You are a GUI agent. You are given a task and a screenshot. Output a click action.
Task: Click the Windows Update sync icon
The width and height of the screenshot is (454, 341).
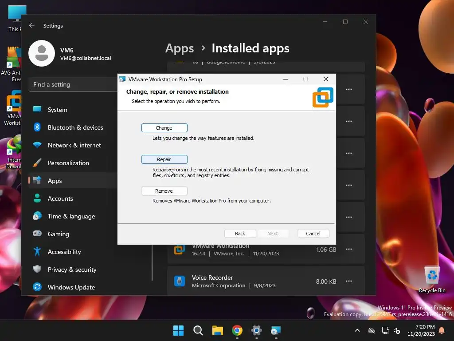click(x=37, y=287)
